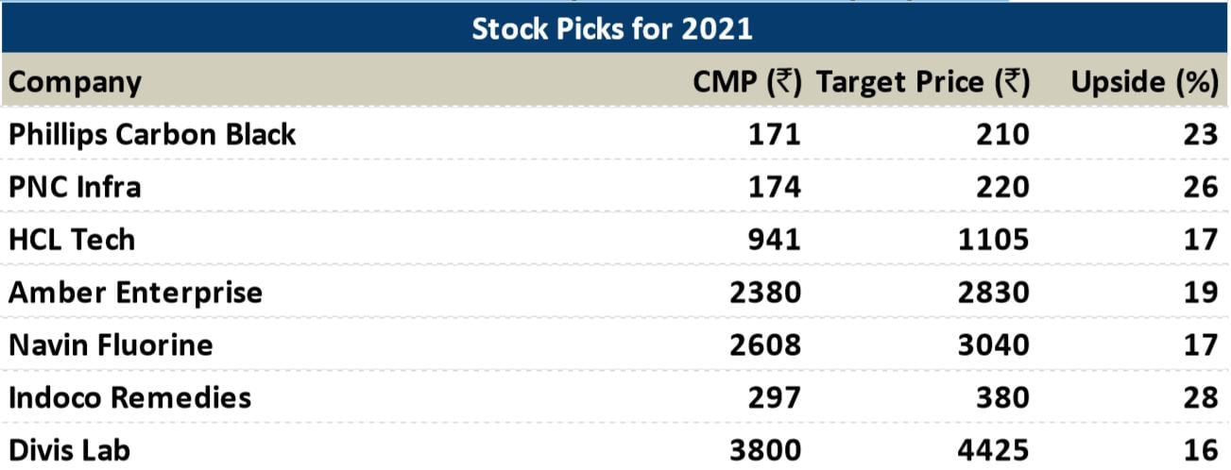Click the "Stock Picks for 2021" title

coord(612,28)
